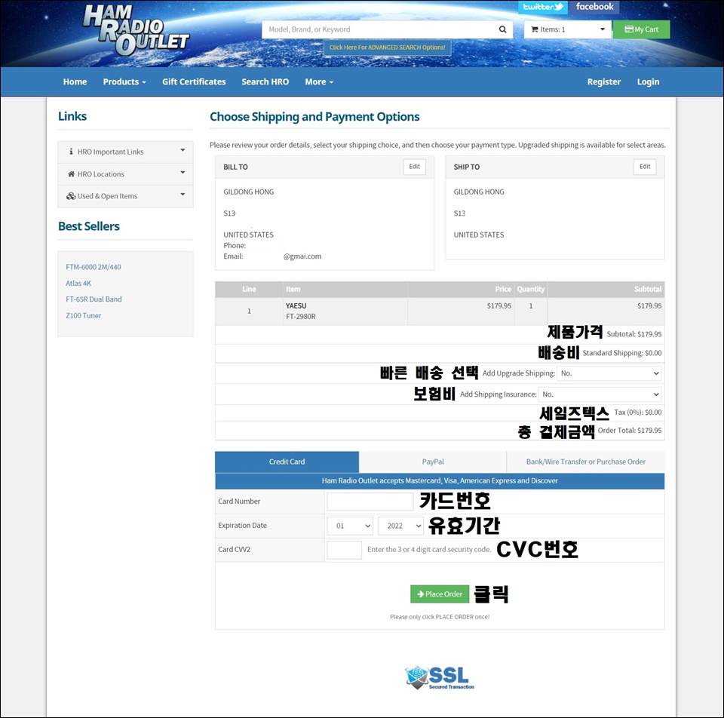Click the Tax (0%): $0.00 text
The height and width of the screenshot is (718, 724).
pyautogui.click(x=638, y=413)
